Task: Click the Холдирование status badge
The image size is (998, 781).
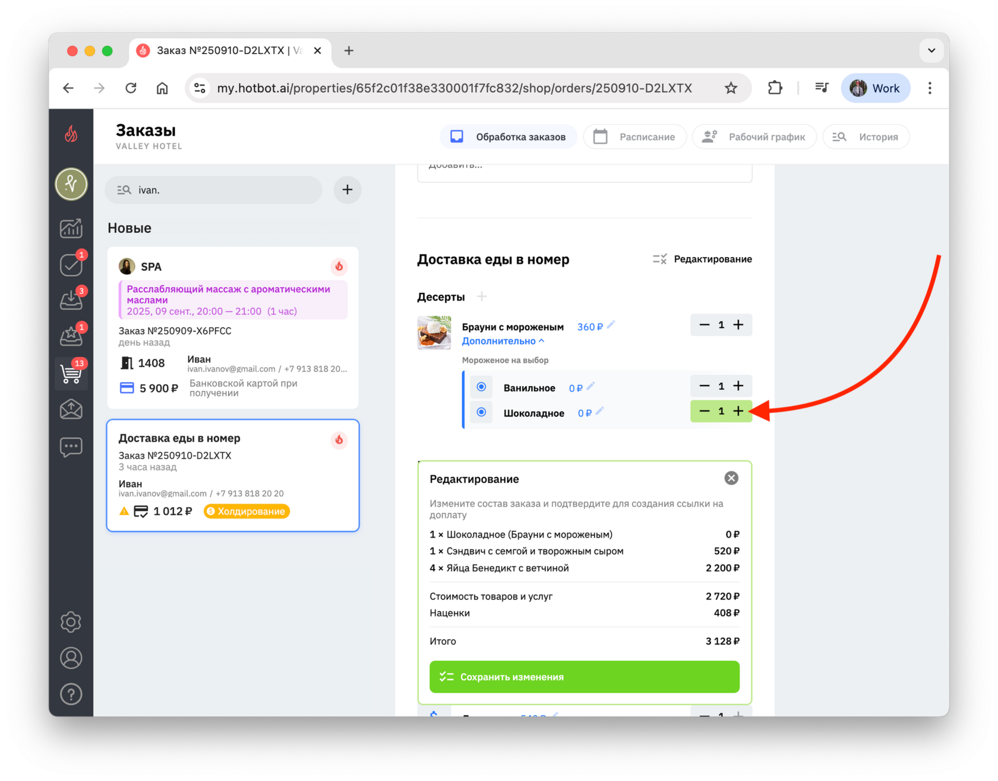Action: pyautogui.click(x=247, y=511)
